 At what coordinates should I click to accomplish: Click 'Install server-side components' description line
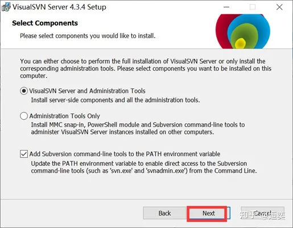[115, 100]
